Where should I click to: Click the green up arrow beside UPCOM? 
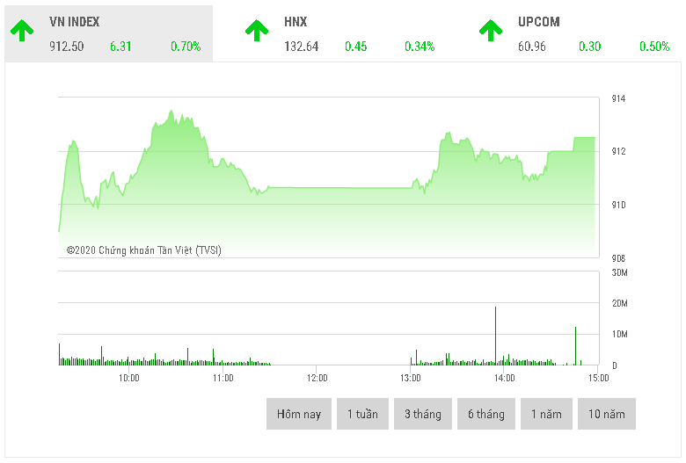[x=490, y=31]
